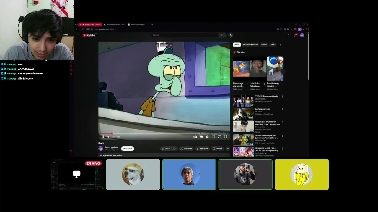Toggle subtitles in the video player
The height and width of the screenshot is (212, 378).
point(201,137)
